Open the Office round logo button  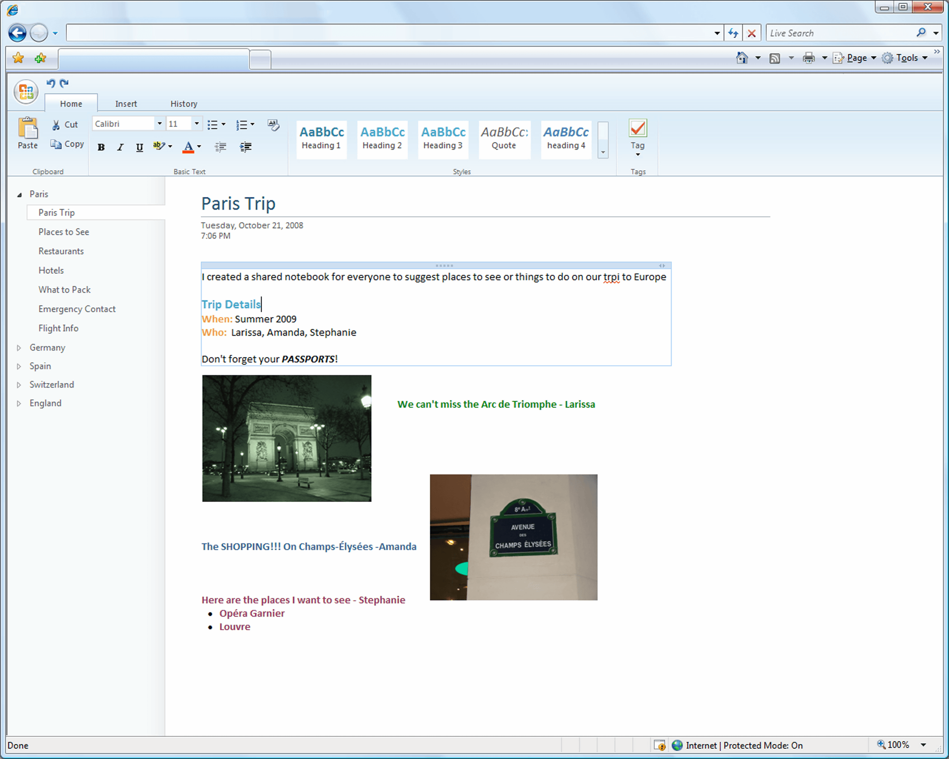click(x=26, y=92)
